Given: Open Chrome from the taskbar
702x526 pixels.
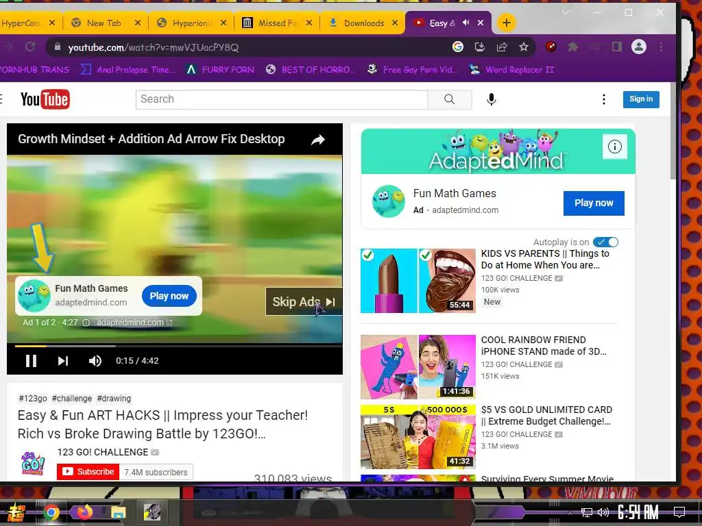Looking at the screenshot, I should click(x=51, y=512).
